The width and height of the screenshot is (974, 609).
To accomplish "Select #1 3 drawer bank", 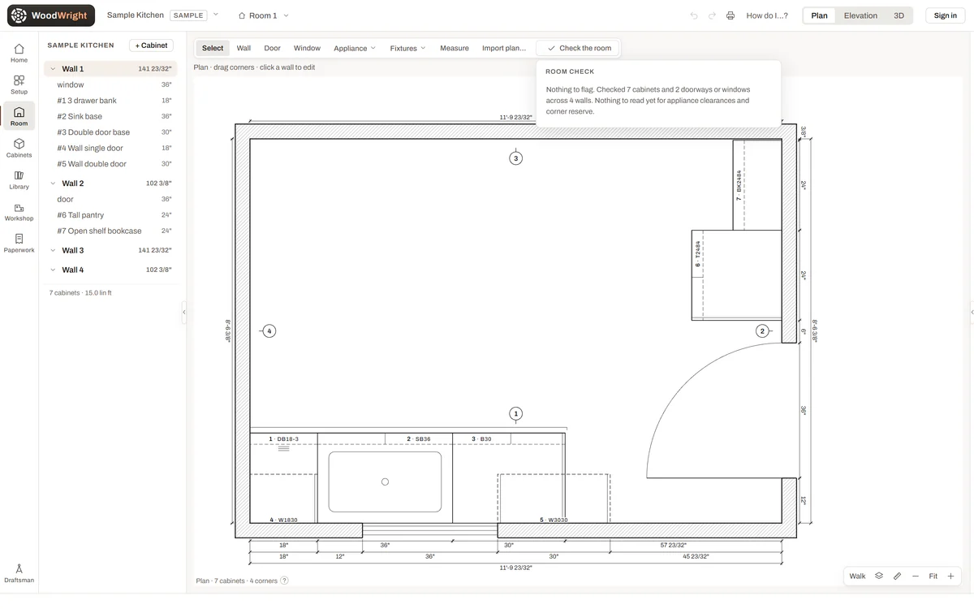I will (110, 101).
